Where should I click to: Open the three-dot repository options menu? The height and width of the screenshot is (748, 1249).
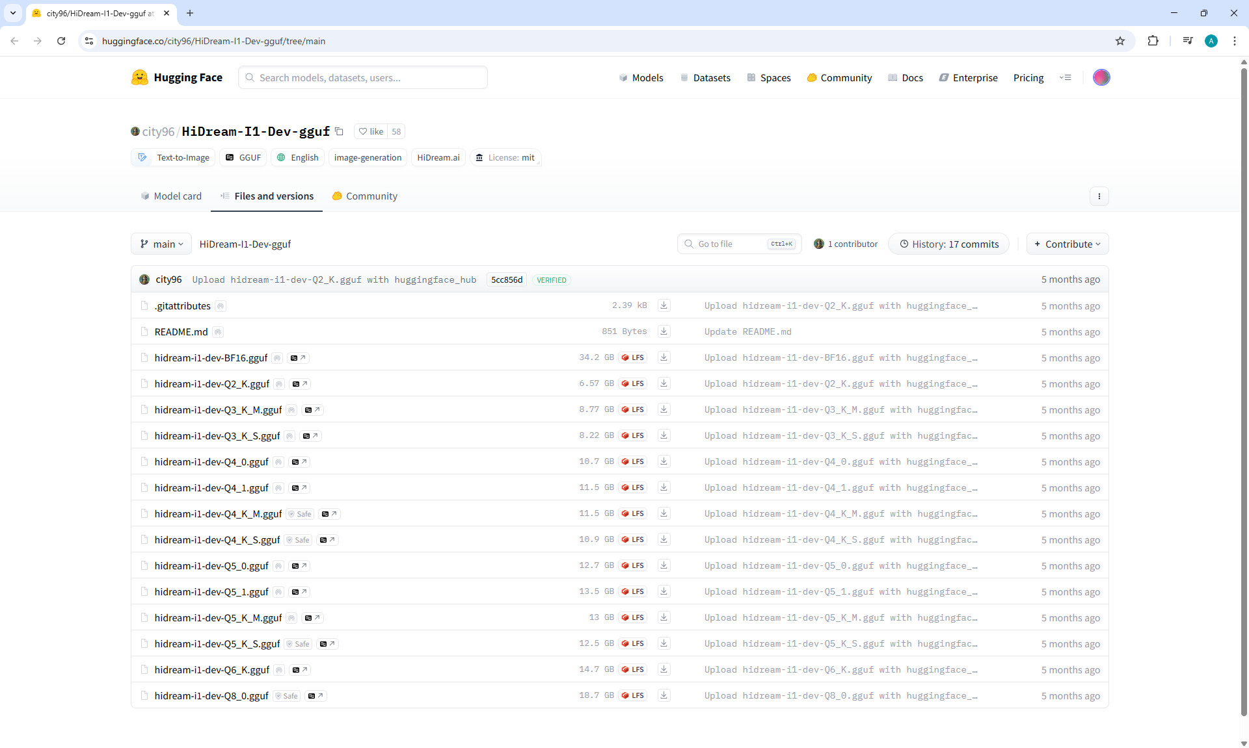coord(1099,196)
